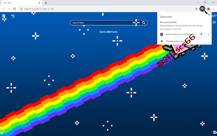Open the bookmarks icon on the new tab page
The width and height of the screenshot is (217, 136).
(4, 16)
